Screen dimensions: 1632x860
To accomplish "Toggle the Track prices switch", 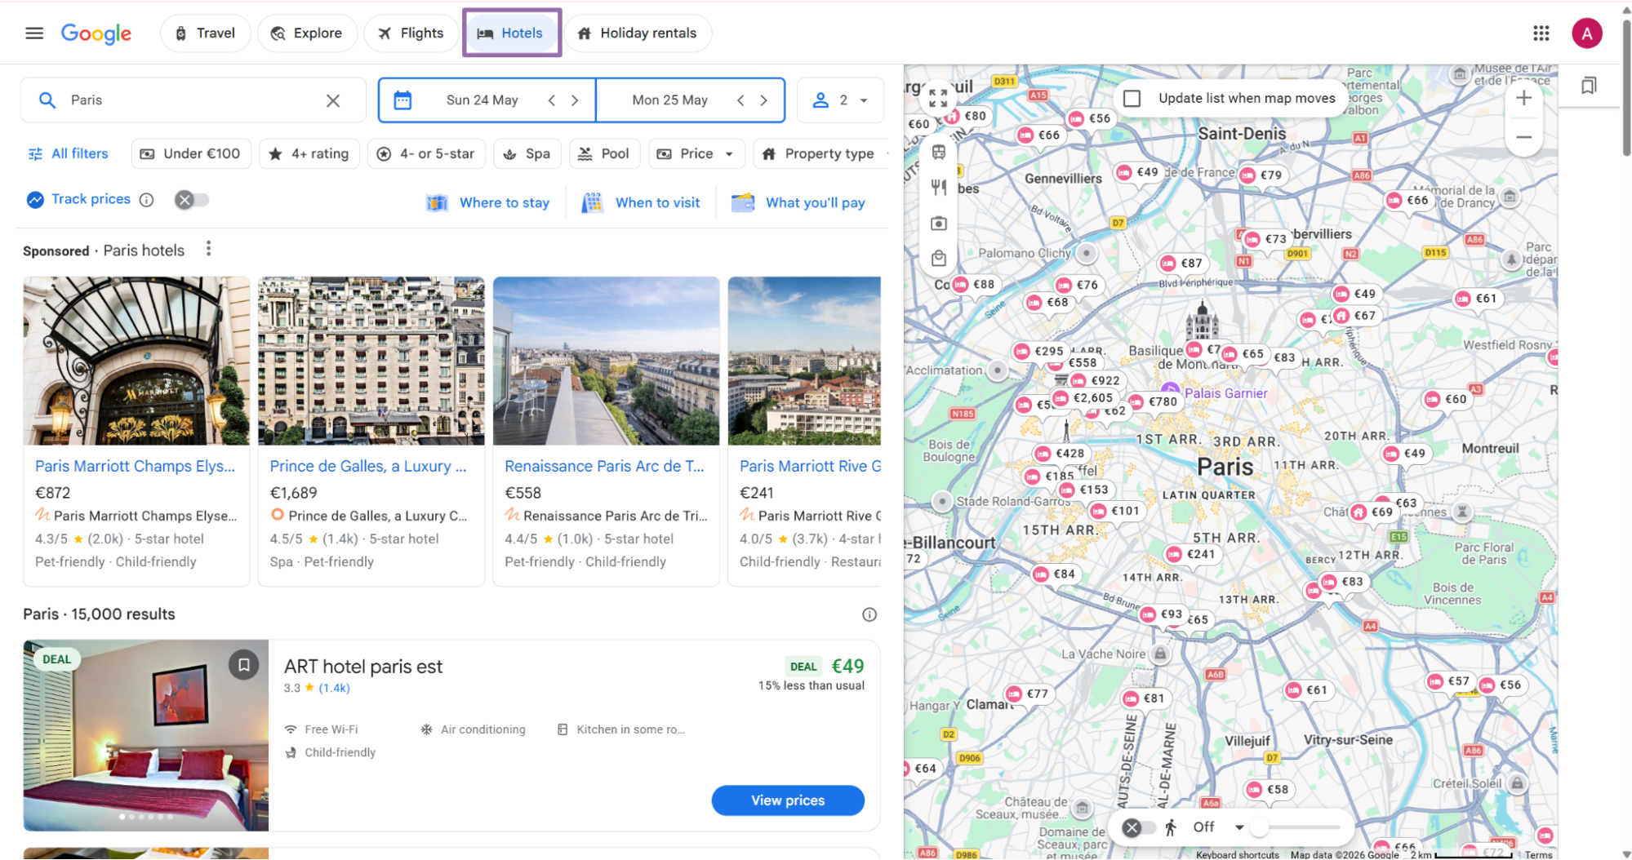I will point(193,200).
